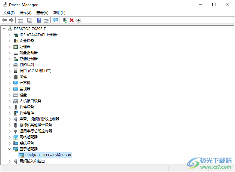This screenshot has width=235, height=172.
Task: Expand the 音频输入和输出 category
Action: click(10, 161)
